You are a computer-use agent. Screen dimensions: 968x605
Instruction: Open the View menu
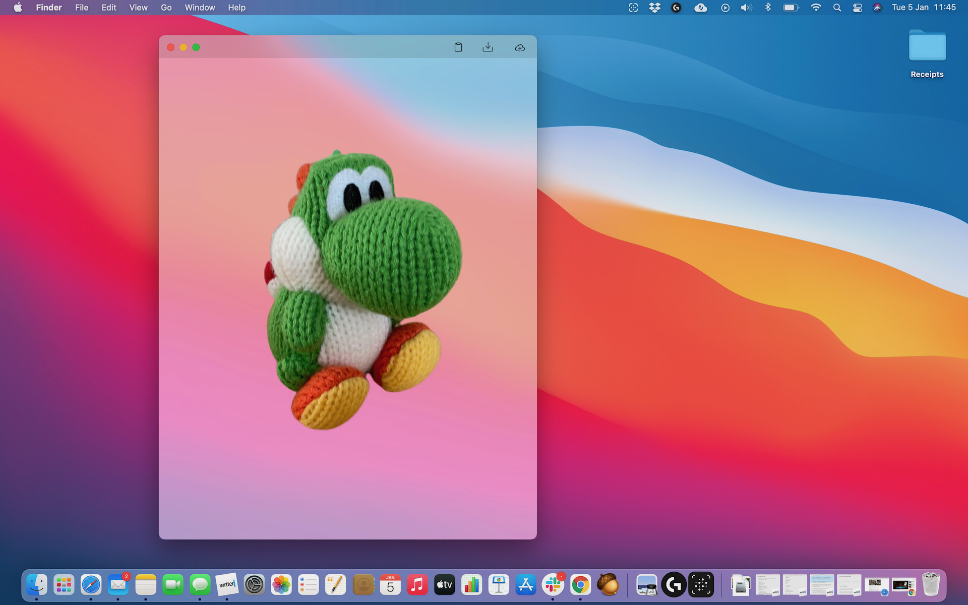pyautogui.click(x=138, y=8)
